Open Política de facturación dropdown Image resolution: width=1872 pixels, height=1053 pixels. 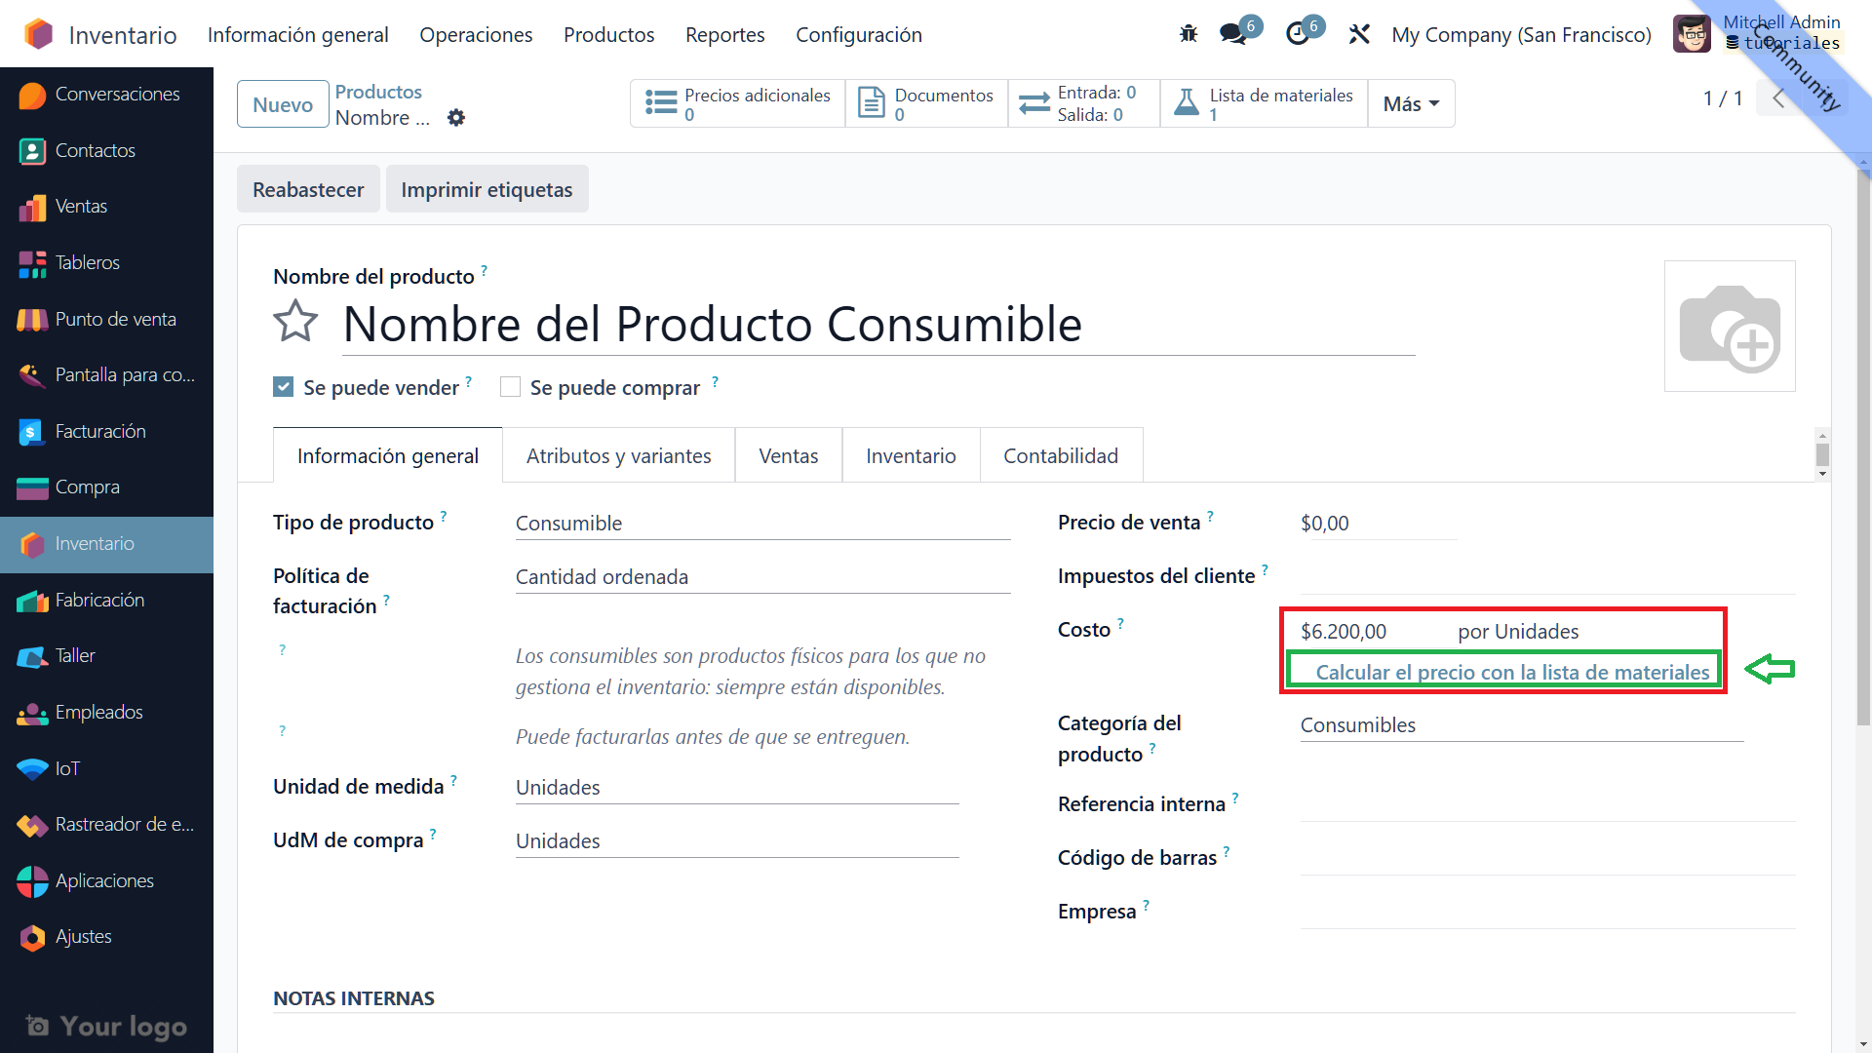(761, 577)
